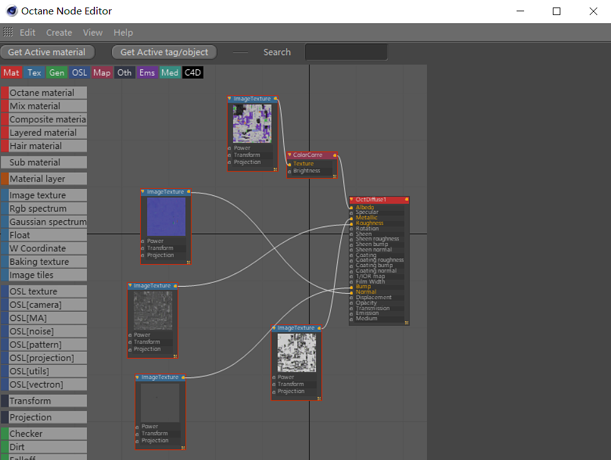Click the dotted grip icon left of Edit
The width and height of the screenshot is (611, 460).
pyautogui.click(x=8, y=32)
